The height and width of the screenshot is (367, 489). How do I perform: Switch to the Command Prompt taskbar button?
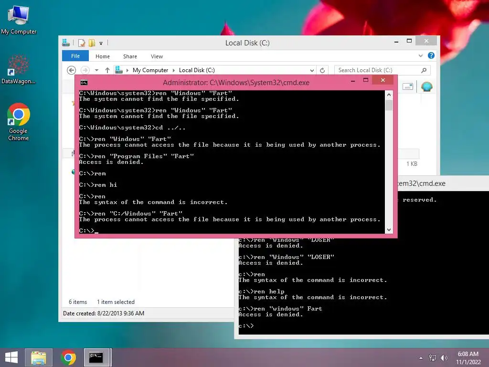point(96,357)
